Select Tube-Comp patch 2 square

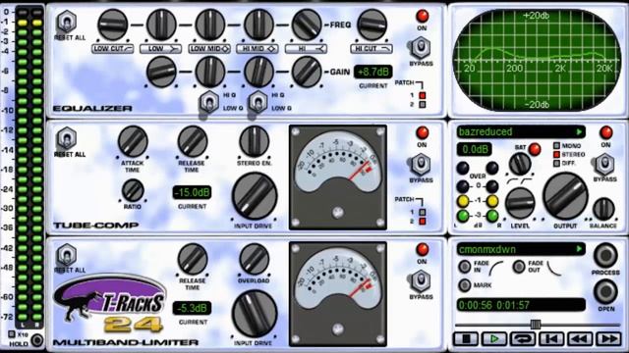coord(422,221)
